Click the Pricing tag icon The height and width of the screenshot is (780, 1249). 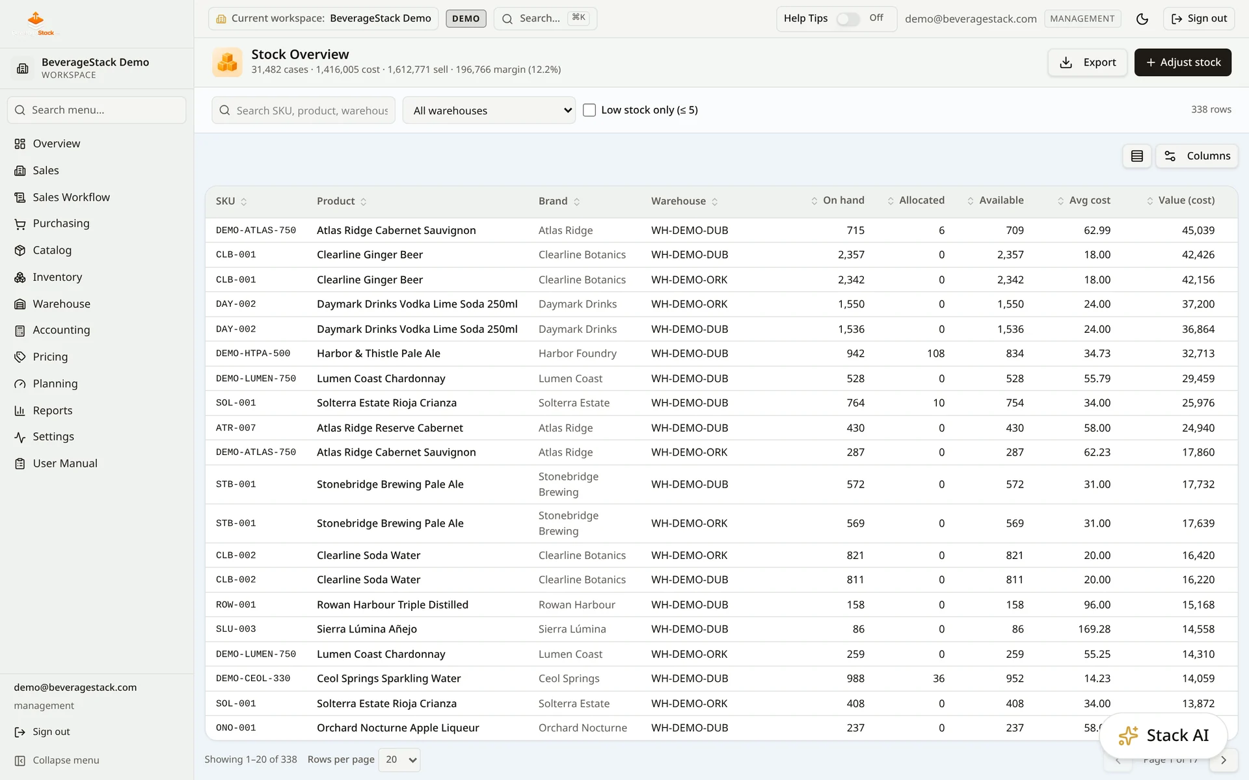click(x=20, y=357)
